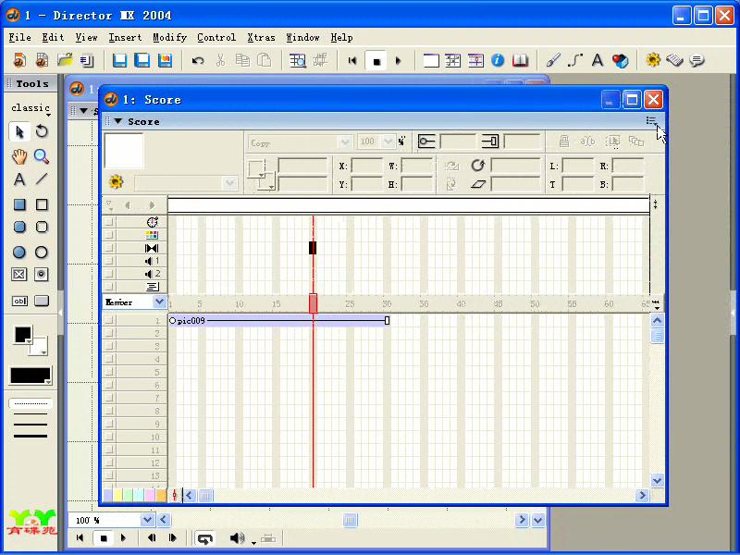Viewport: 740px width, 555px height.
Task: Open Stage zoom 100% dropdown
Action: [x=147, y=520]
